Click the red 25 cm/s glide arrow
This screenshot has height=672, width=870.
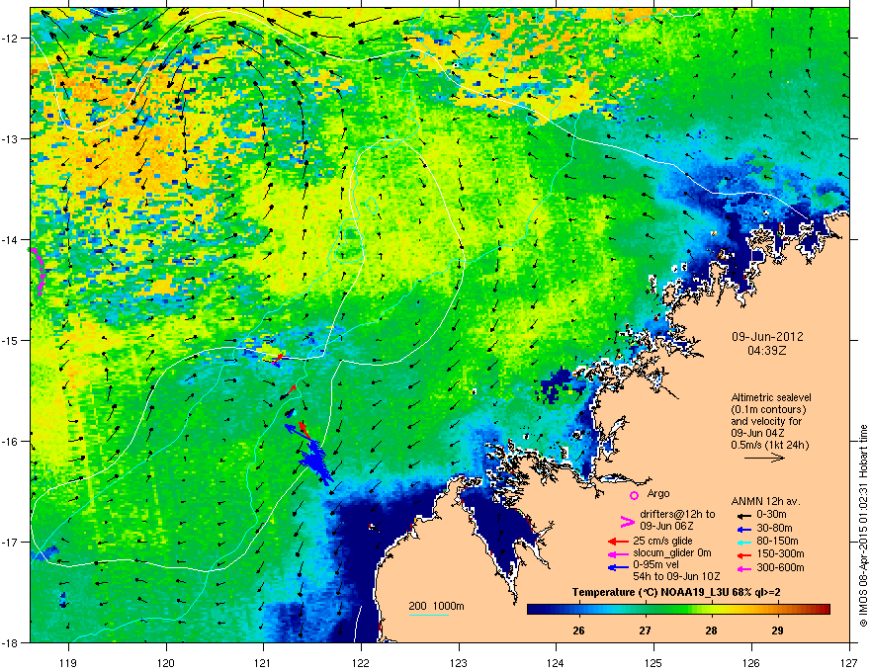[618, 542]
